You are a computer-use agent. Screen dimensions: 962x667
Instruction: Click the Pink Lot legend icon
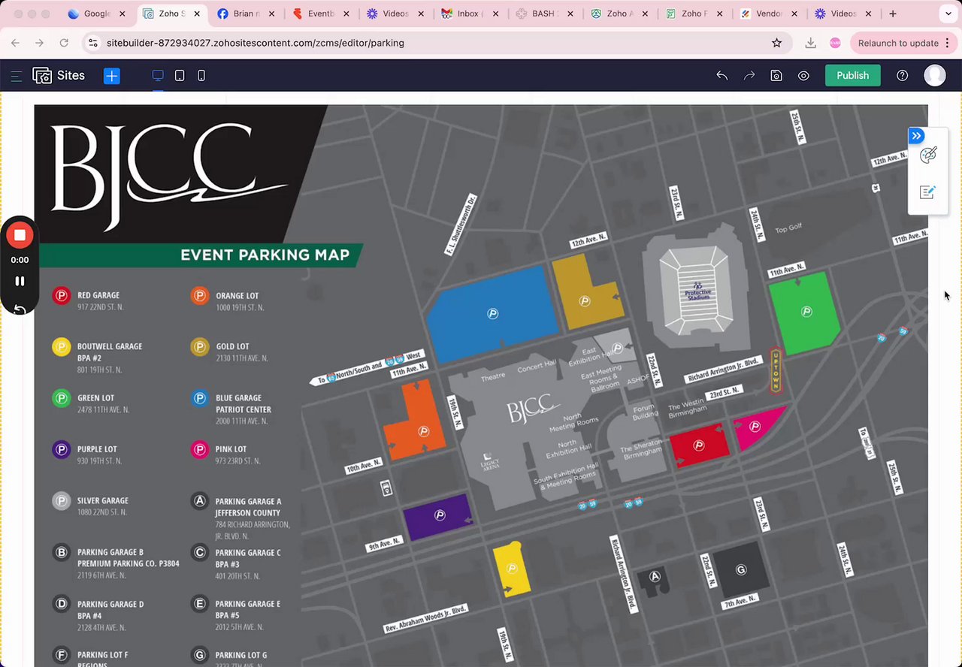pyautogui.click(x=199, y=449)
